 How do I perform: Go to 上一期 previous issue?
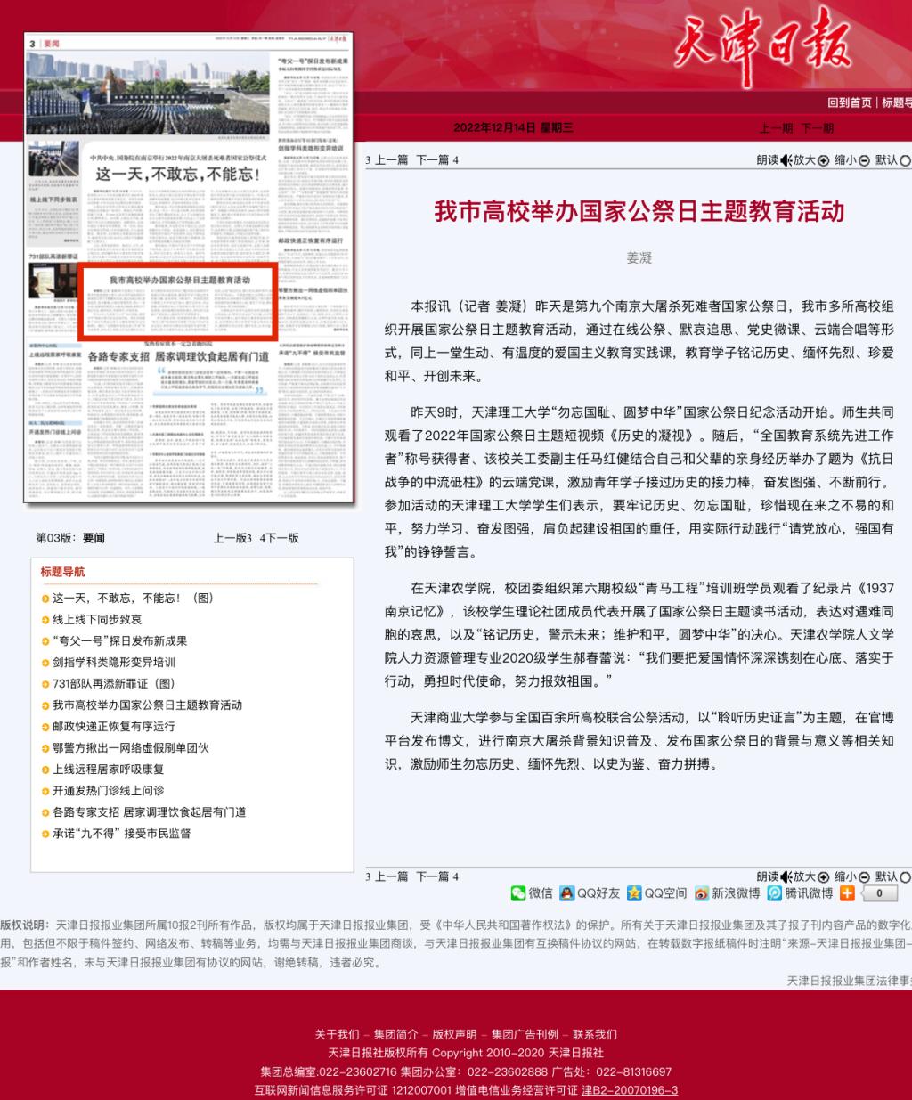click(x=776, y=128)
